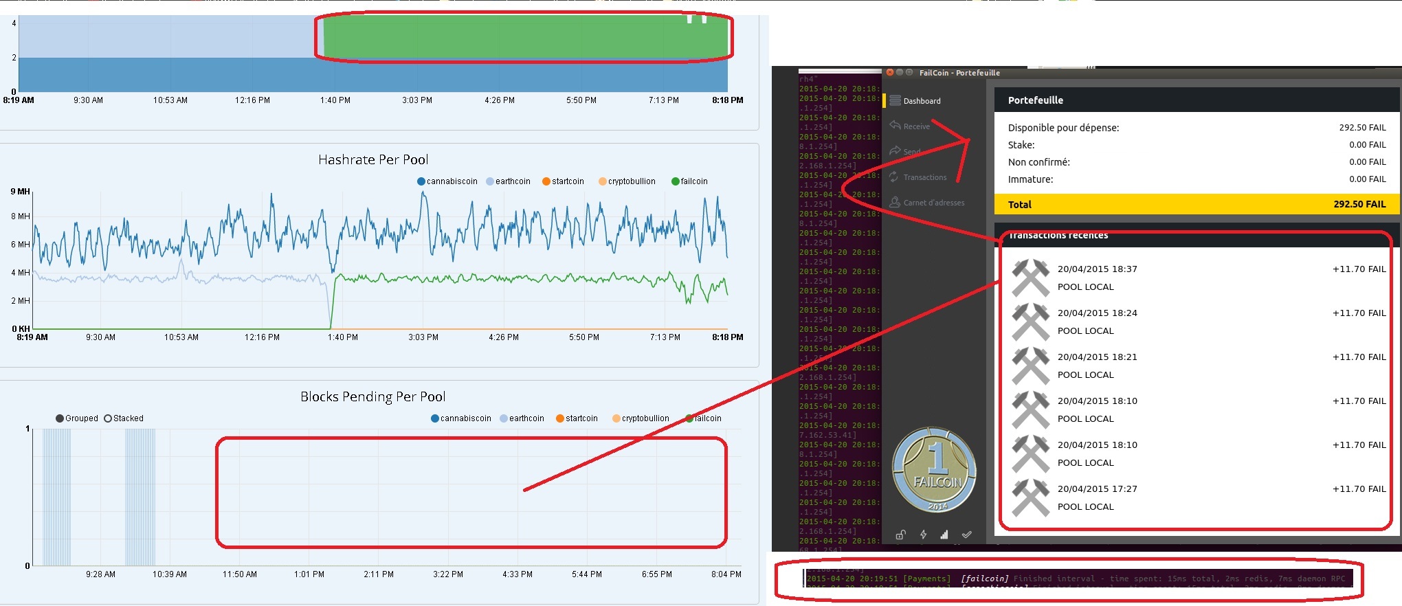Toggle earthcoin in Blocks Pending Per Pool legend

(x=522, y=418)
